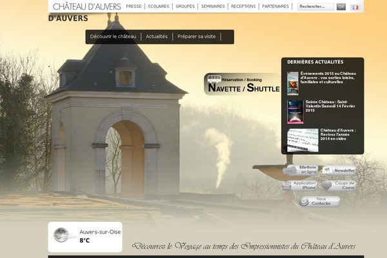
Task: Open Découvrir le château menu
Action: coord(113,37)
